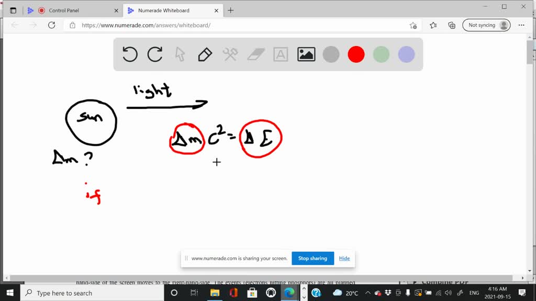The image size is (536, 301).
Task: Activate the text box tool
Action: coord(281,54)
